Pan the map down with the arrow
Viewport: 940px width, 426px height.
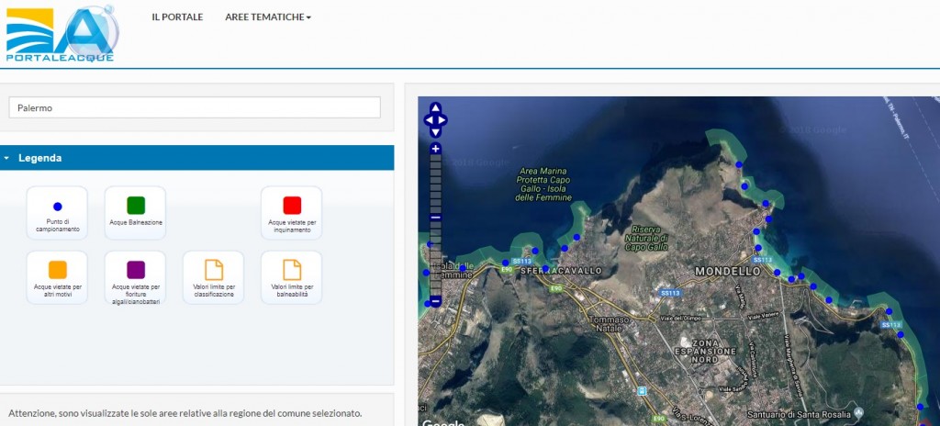click(x=435, y=131)
